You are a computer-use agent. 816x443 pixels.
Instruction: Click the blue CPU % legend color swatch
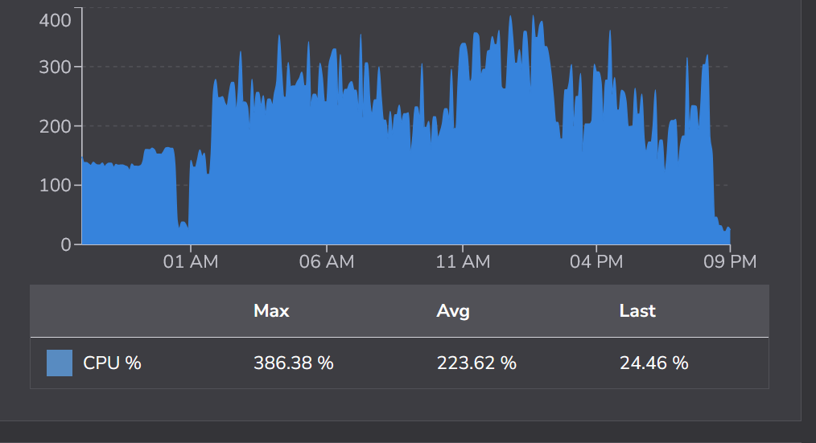tap(60, 363)
